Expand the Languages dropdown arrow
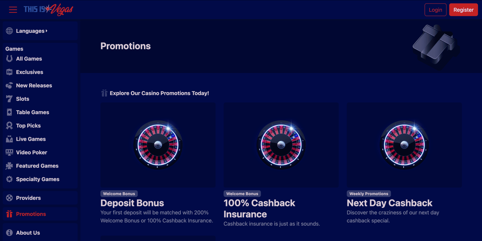 tap(46, 31)
